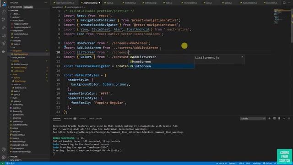Viewport: 293px width, 165px height.
Task: Expand the node_modules folder
Action: [x=19, y=58]
